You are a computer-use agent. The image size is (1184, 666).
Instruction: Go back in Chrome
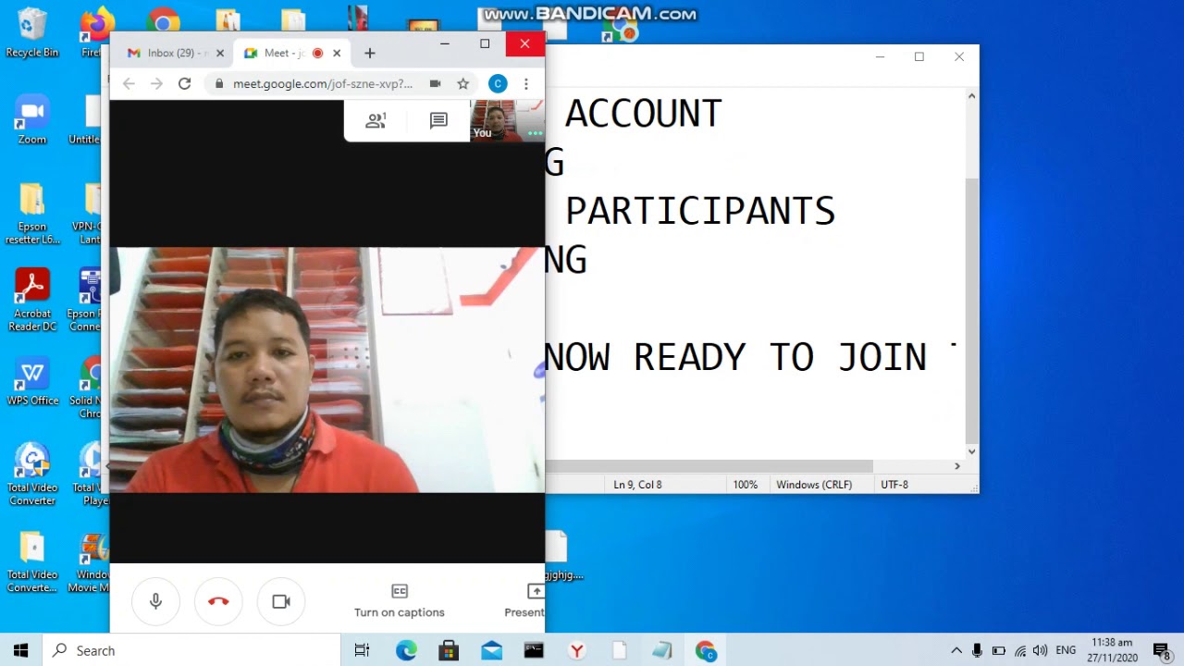[129, 83]
